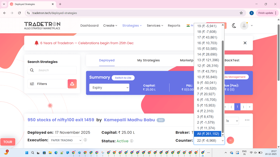Screen dimensions: 280x157
Task: Open the 1x multiplier dropdown
Action: (232, 121)
